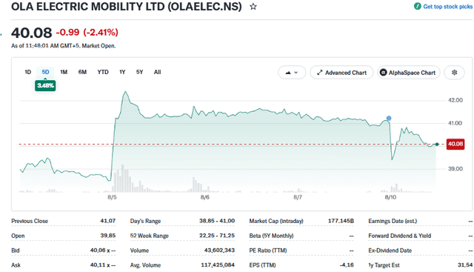Click the 8/5 date axis label

point(112,198)
